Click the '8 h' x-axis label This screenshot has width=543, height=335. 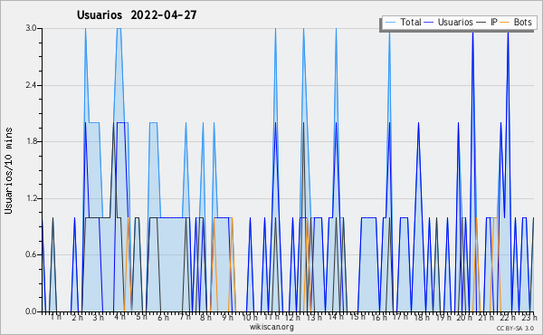[x=205, y=317]
